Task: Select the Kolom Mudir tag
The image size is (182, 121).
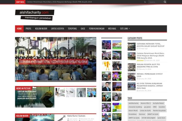Action: tap(133, 111)
